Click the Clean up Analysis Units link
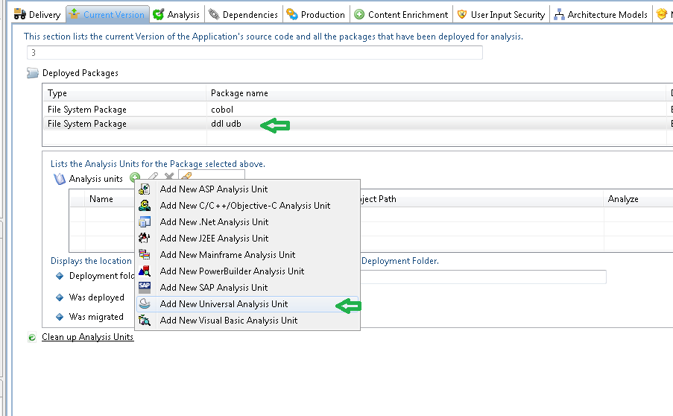673x416 pixels. [87, 337]
